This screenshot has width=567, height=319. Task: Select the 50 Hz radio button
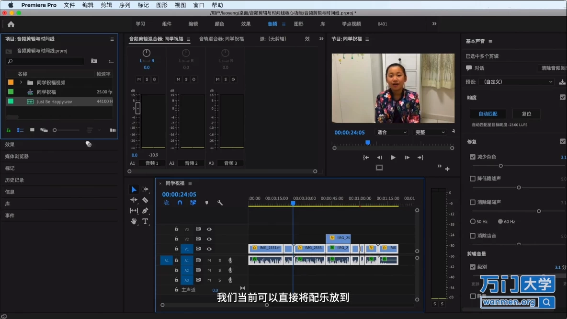[x=473, y=222]
